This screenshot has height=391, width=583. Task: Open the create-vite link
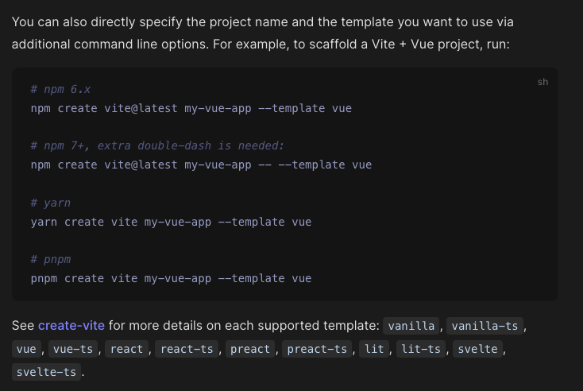(71, 325)
